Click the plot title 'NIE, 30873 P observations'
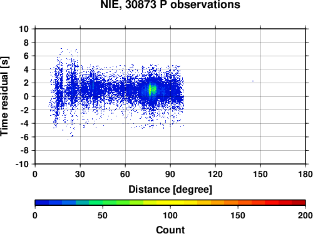This screenshot has width=313, height=234. [x=170, y=4]
